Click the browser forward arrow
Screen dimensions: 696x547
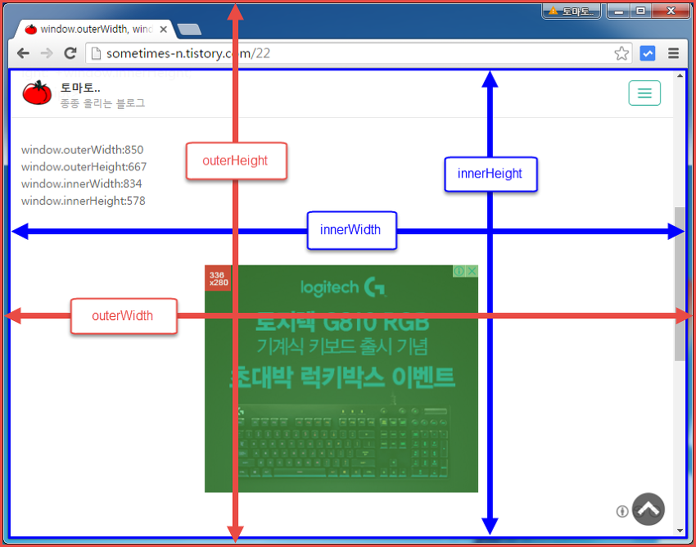point(47,53)
